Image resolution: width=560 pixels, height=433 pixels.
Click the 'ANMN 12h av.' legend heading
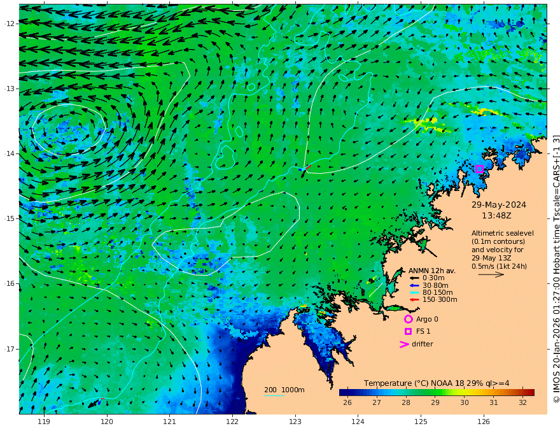pyautogui.click(x=432, y=271)
